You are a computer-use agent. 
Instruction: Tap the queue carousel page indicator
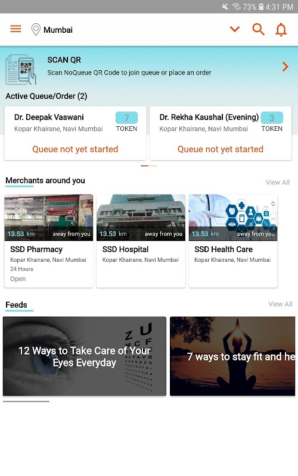(x=149, y=166)
